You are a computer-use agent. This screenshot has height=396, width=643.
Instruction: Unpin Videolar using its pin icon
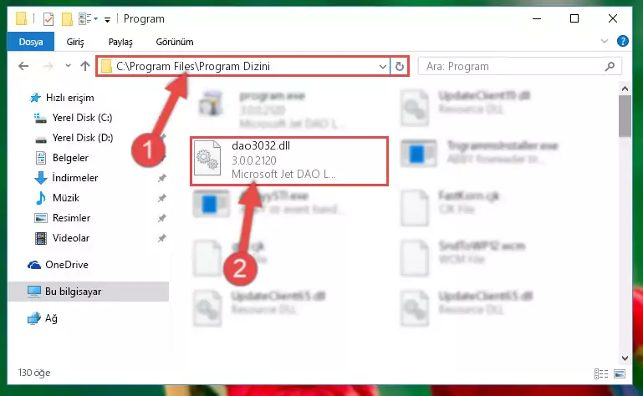162,238
